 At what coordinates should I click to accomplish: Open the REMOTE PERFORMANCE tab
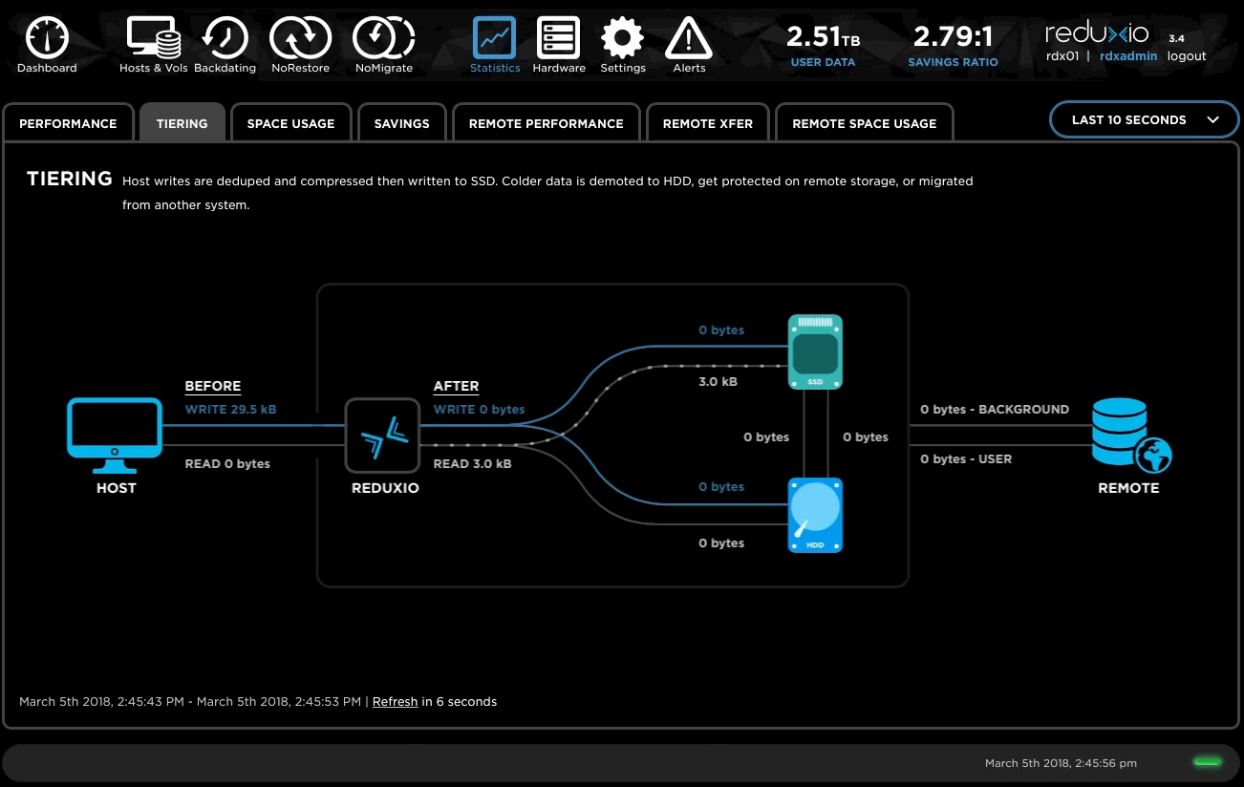point(547,123)
